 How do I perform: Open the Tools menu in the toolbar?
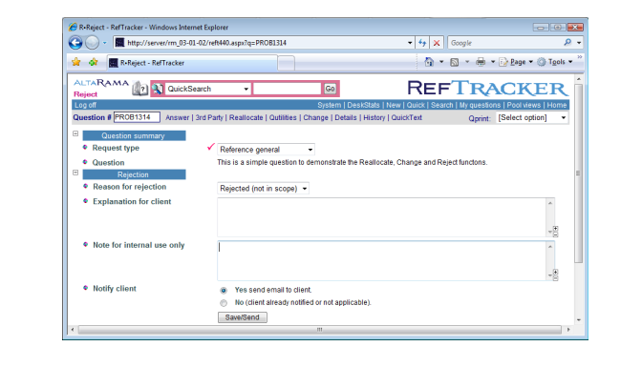(555, 62)
